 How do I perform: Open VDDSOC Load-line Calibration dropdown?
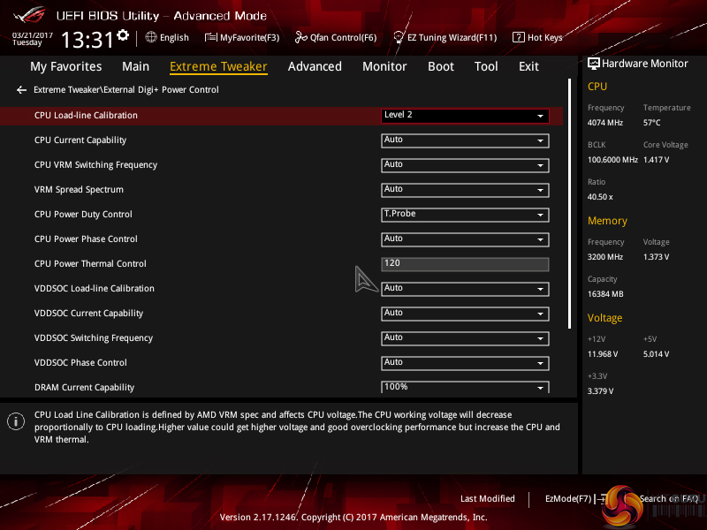click(465, 289)
